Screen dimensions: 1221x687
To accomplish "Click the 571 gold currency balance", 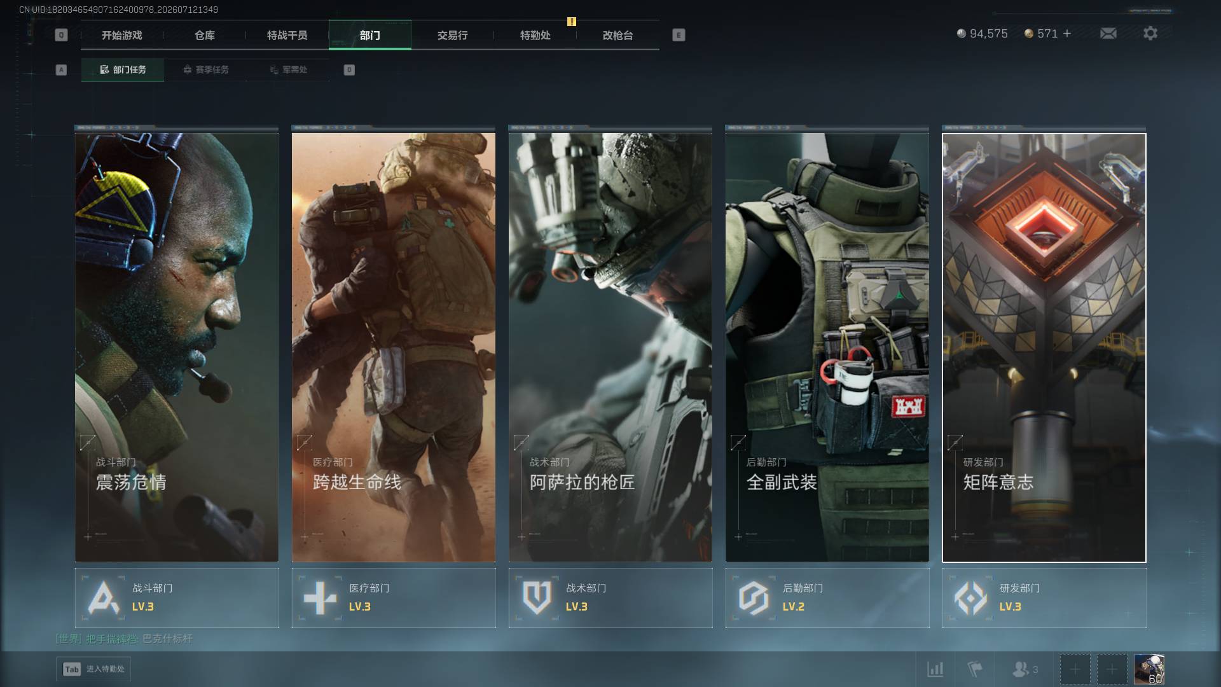I will [1040, 34].
